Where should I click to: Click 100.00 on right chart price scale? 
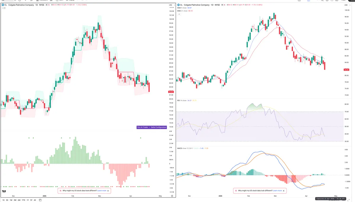pos(347,10)
